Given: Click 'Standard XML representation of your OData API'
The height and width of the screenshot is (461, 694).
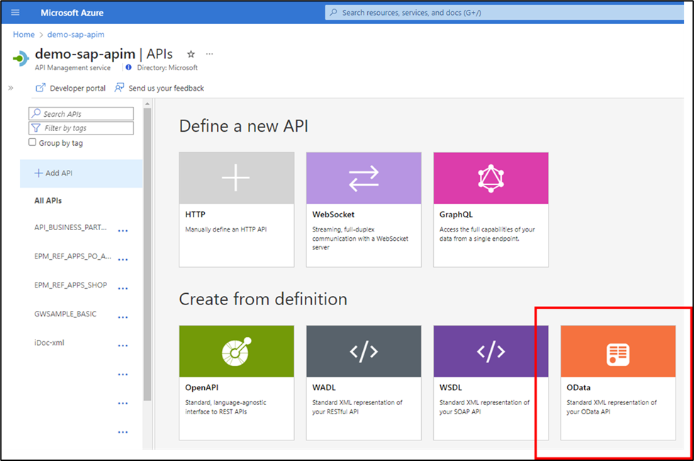Looking at the screenshot, I should click(x=612, y=407).
